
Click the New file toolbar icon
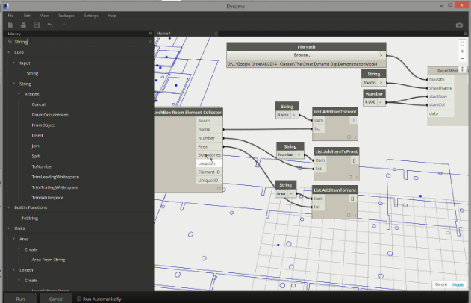pyautogui.click(x=10, y=25)
